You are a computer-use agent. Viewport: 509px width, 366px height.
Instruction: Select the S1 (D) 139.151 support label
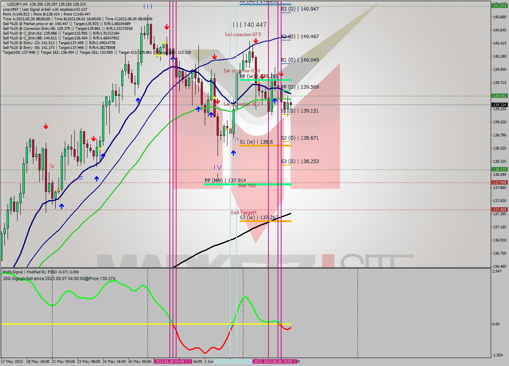300,111
